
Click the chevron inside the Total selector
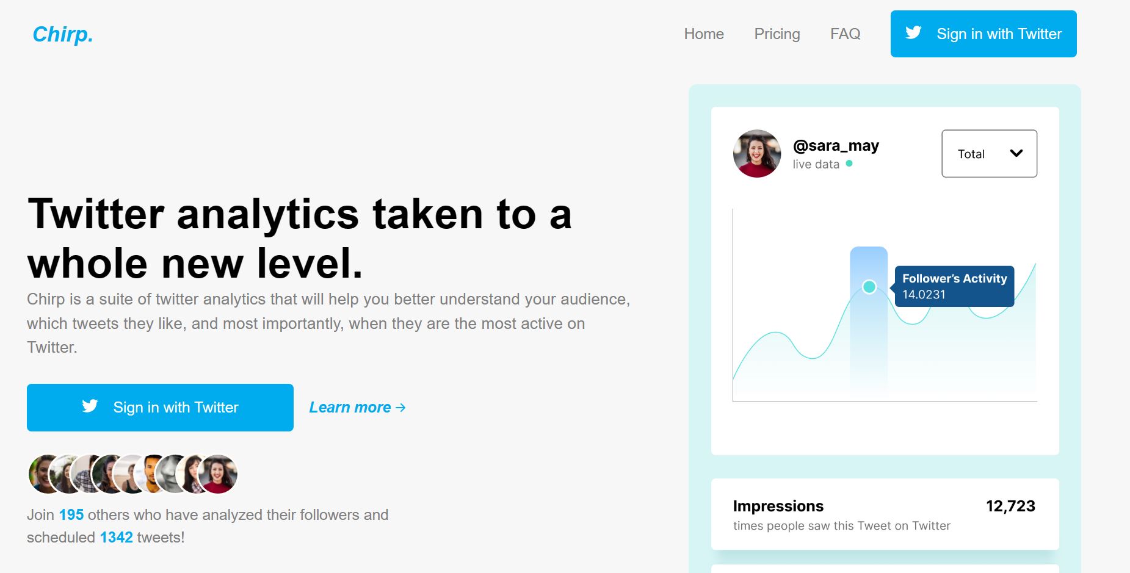coord(1016,154)
